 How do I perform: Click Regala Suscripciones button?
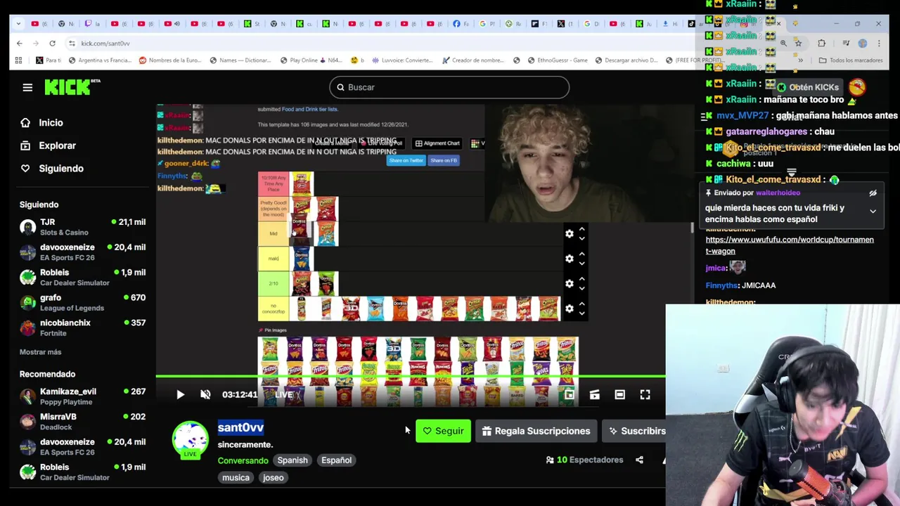coord(536,431)
